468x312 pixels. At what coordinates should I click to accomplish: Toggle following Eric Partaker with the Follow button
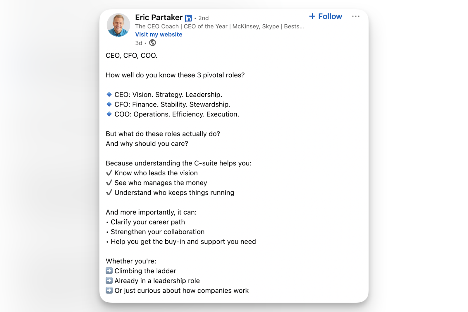[x=325, y=16]
